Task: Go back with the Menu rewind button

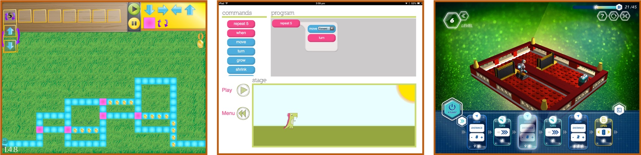Action: [x=243, y=113]
